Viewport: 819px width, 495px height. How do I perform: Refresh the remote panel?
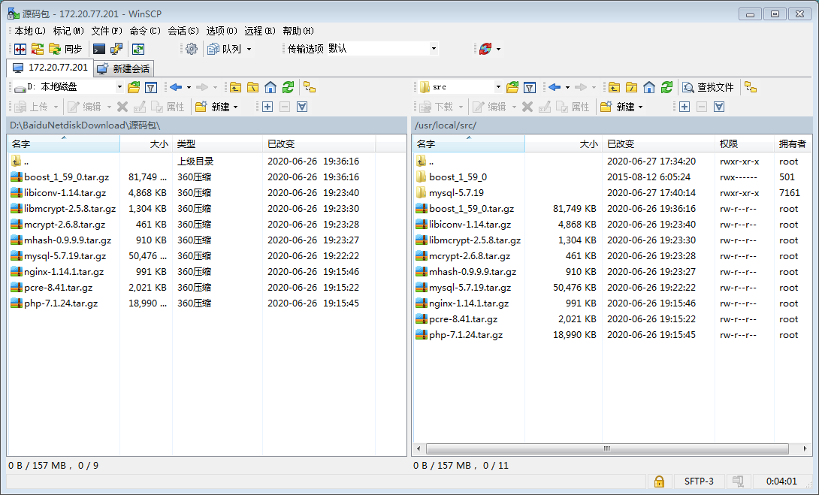[666, 87]
